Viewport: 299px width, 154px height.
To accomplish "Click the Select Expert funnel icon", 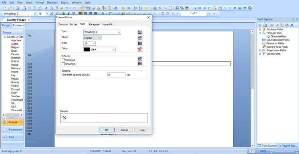I will [146, 8].
